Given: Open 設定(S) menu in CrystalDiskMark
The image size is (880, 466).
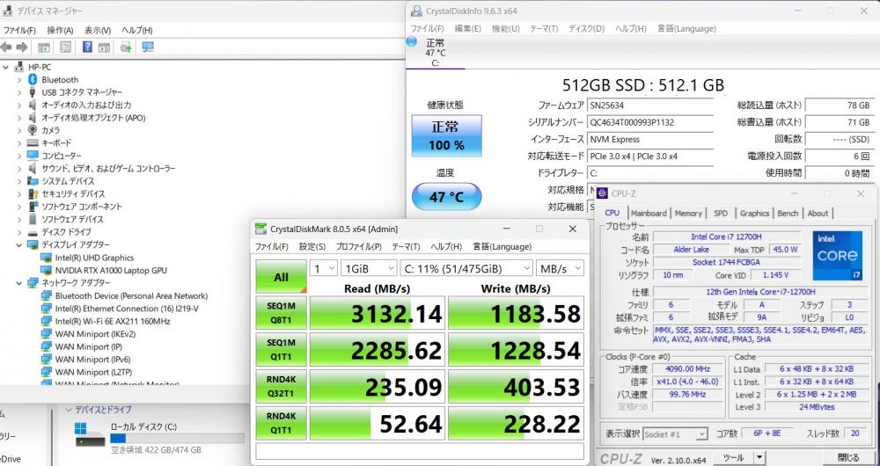Looking at the screenshot, I should 312,247.
